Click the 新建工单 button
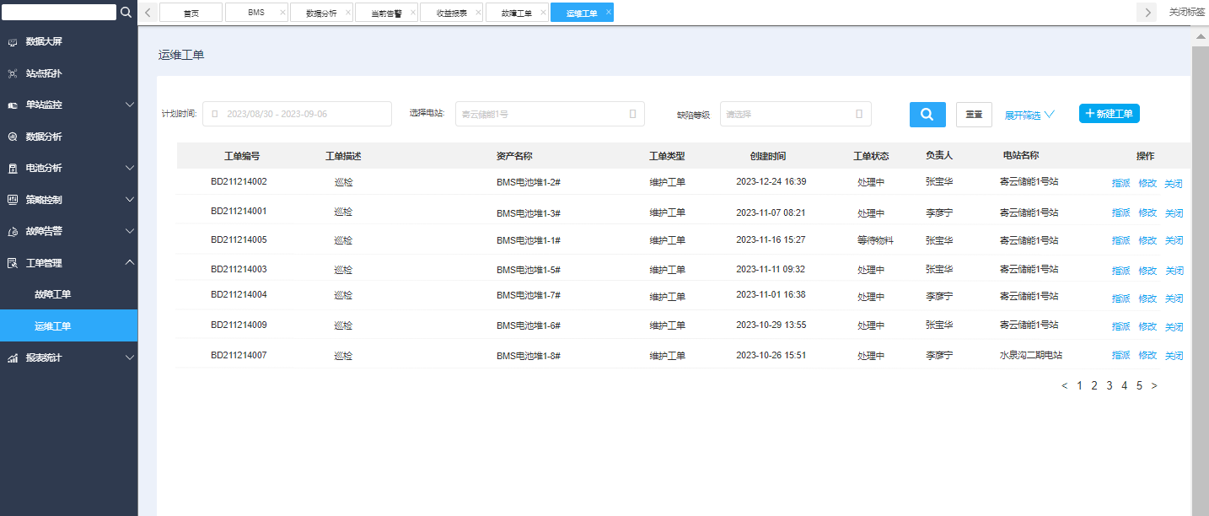Screen dimensions: 1209x516 point(1110,114)
